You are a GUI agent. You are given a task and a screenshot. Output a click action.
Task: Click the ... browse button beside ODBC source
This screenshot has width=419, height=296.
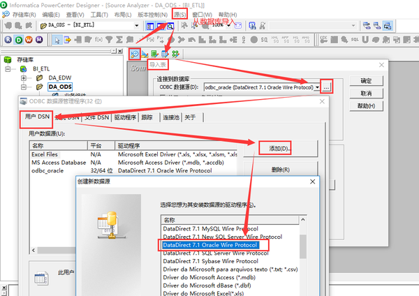[x=326, y=87]
